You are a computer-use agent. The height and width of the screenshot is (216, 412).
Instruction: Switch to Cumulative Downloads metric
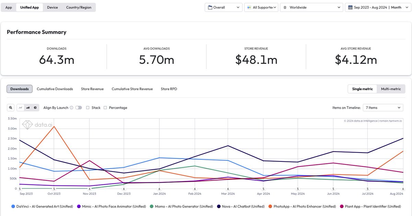pyautogui.click(x=55, y=89)
